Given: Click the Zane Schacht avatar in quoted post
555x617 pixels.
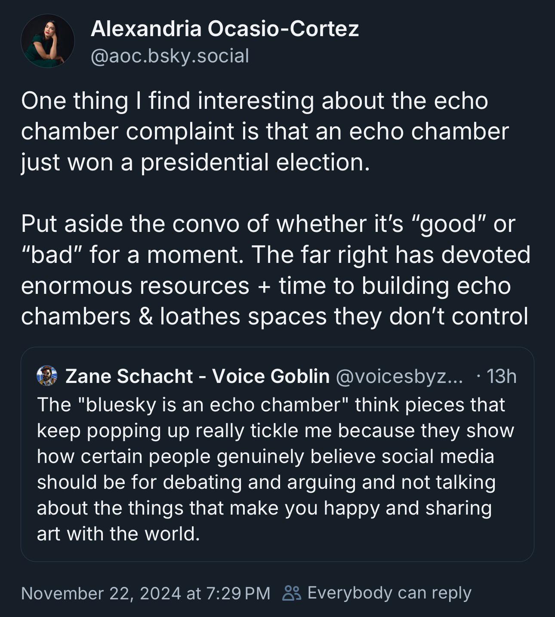Looking at the screenshot, I should coord(47,376).
